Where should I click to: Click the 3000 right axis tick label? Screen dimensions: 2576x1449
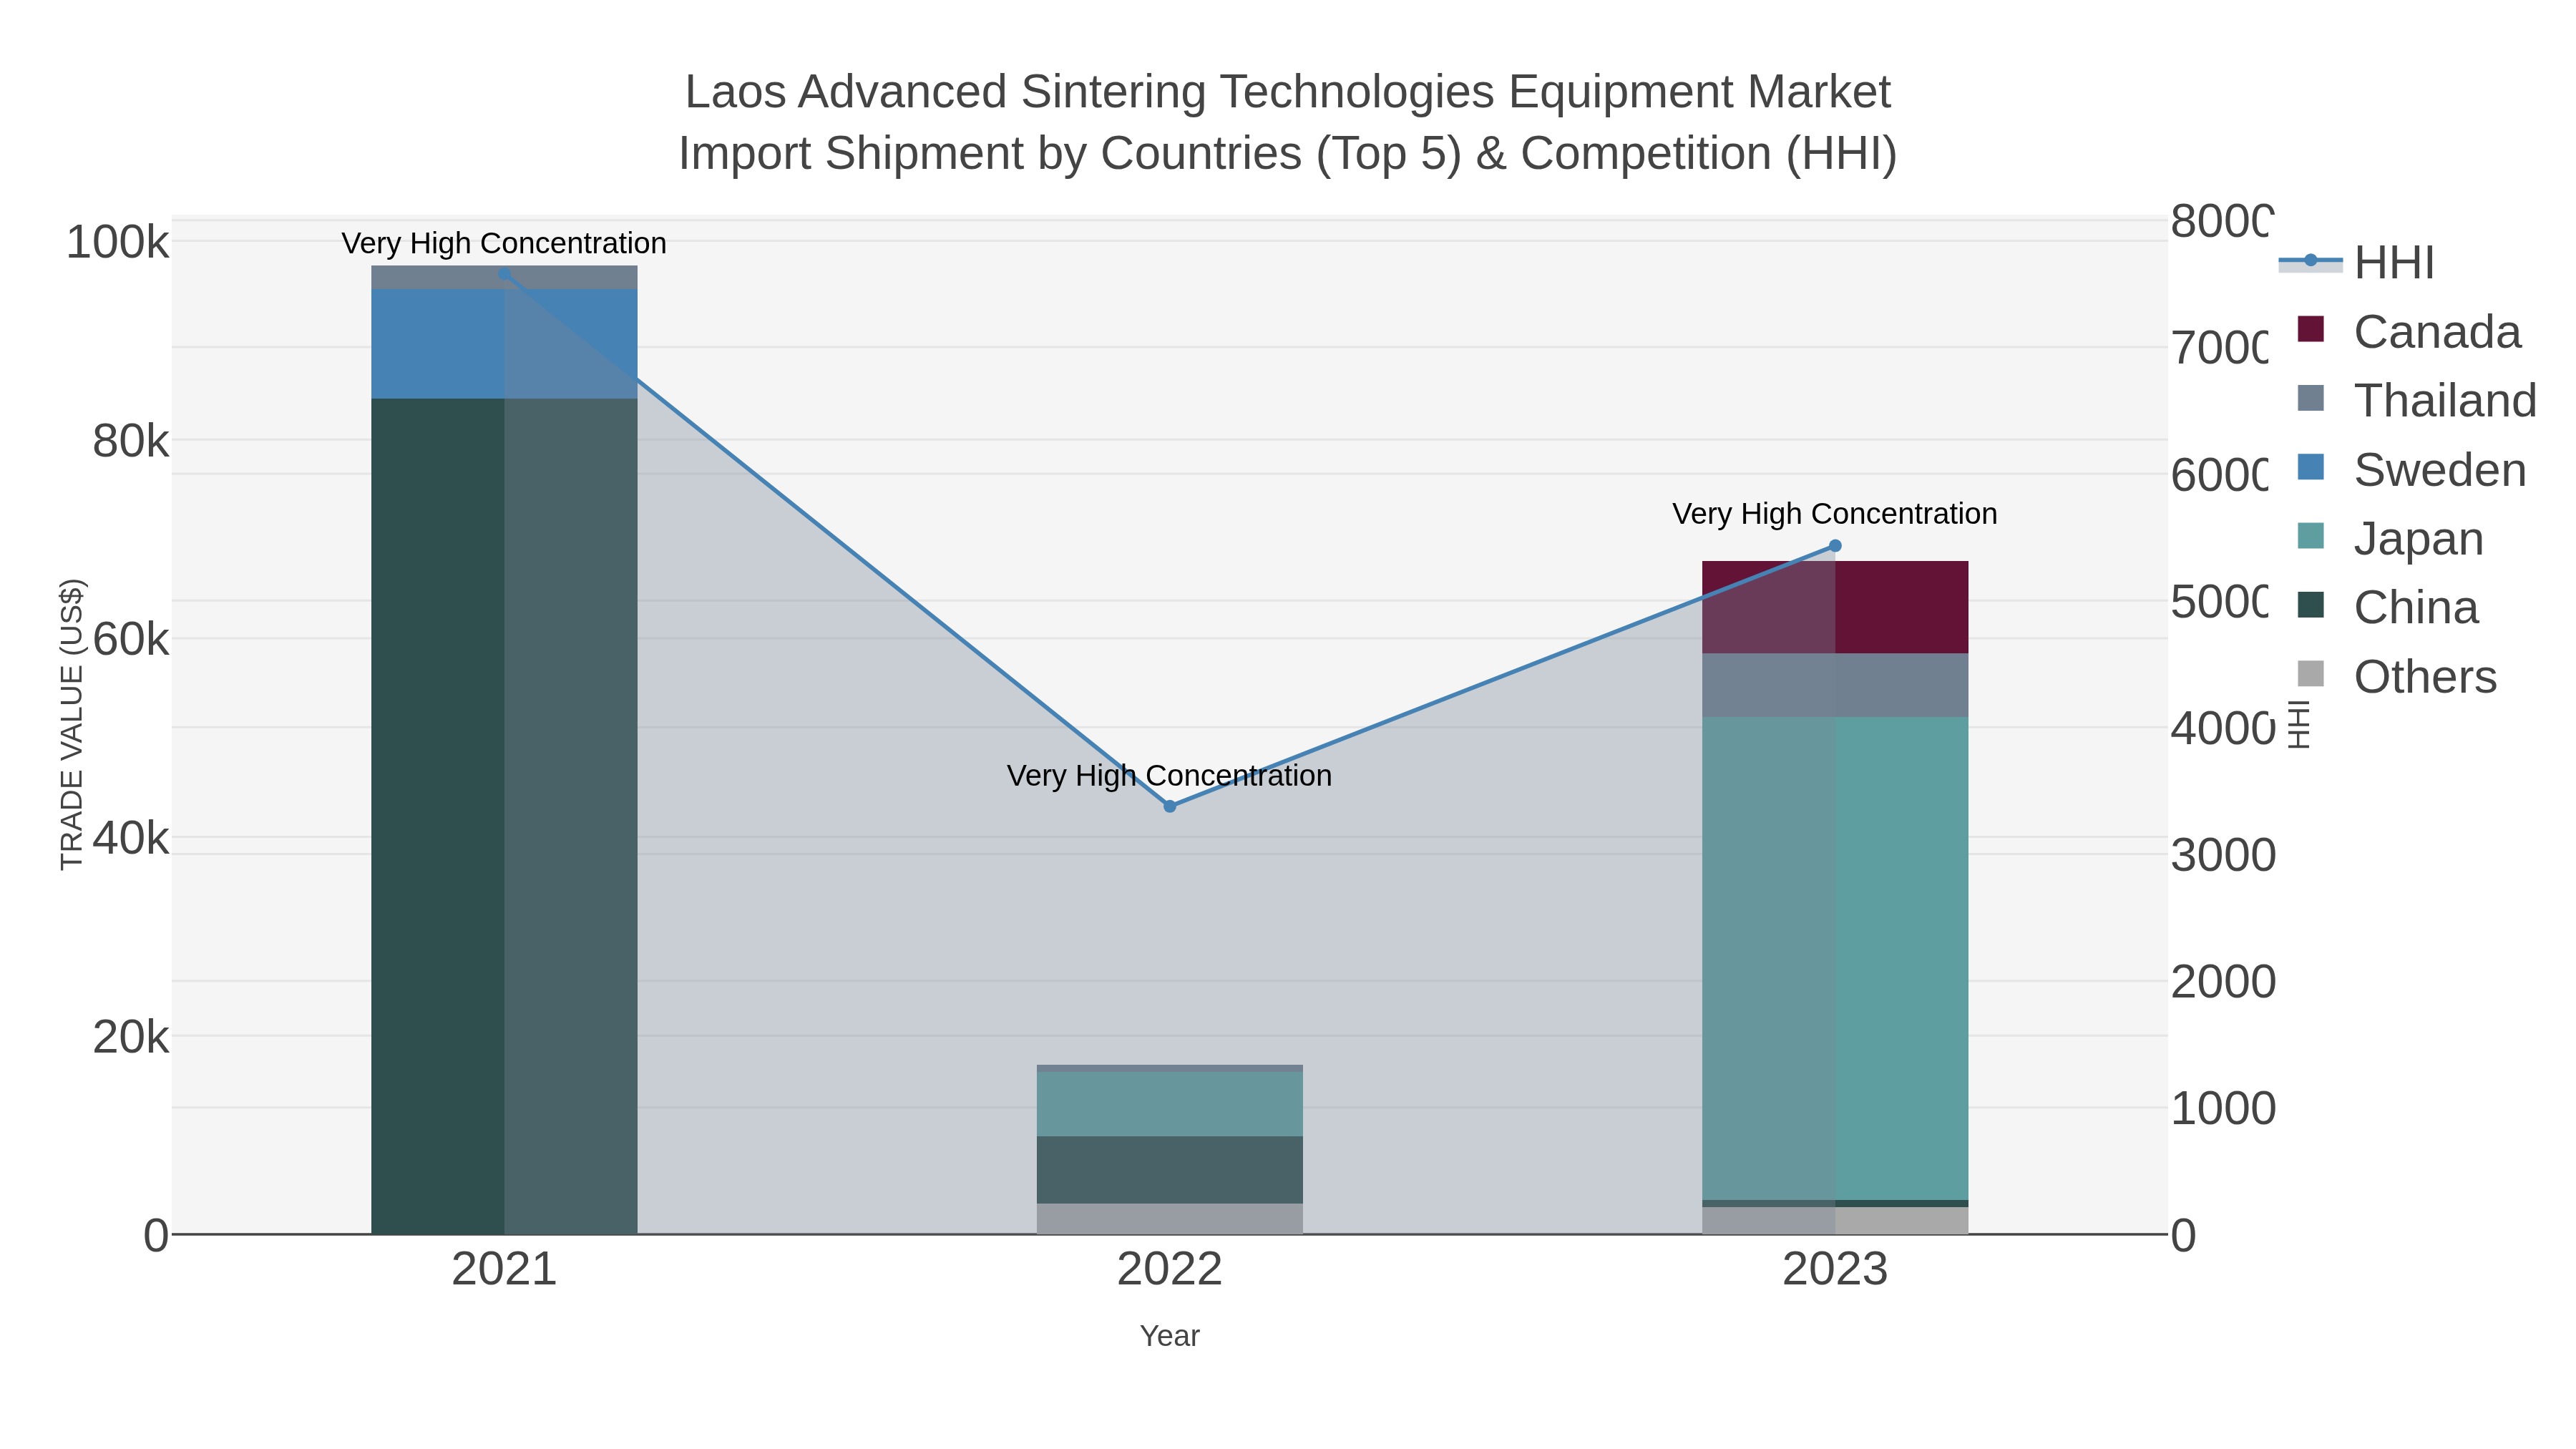coord(2223,855)
